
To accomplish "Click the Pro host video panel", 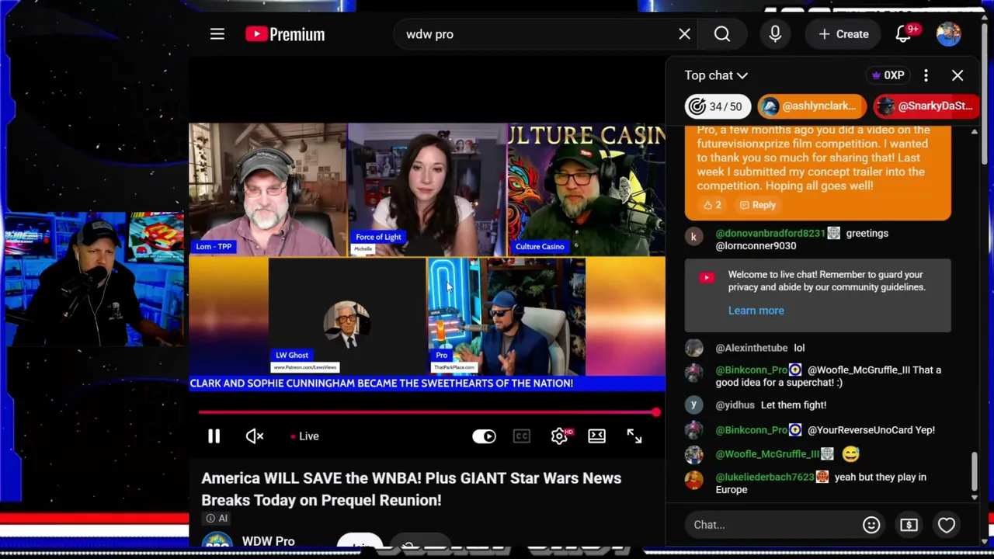I will 506,317.
